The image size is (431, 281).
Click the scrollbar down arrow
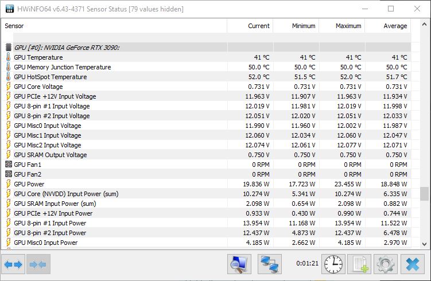[x=424, y=244]
